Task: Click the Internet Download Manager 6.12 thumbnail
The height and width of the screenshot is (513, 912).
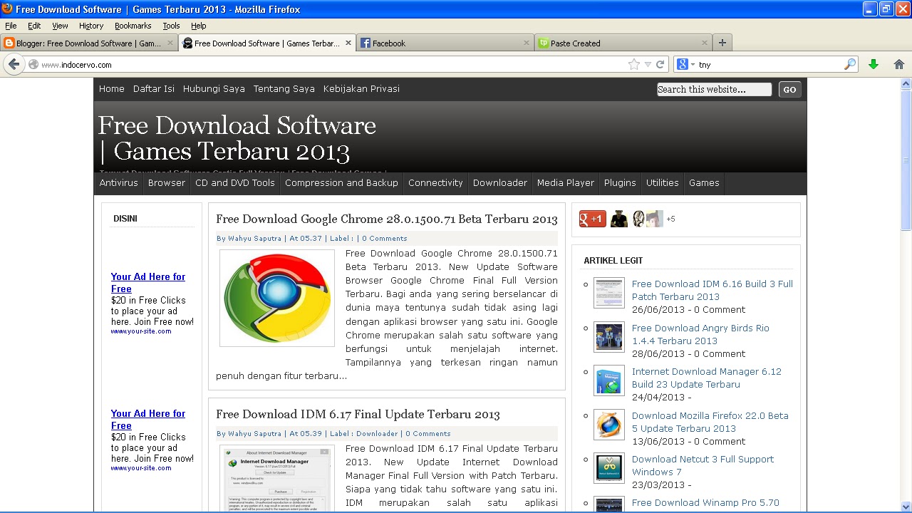Action: (609, 380)
